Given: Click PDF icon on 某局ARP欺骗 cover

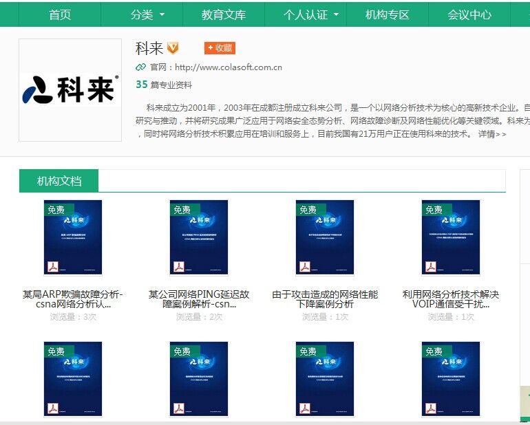Looking at the screenshot, I should tap(52, 267).
